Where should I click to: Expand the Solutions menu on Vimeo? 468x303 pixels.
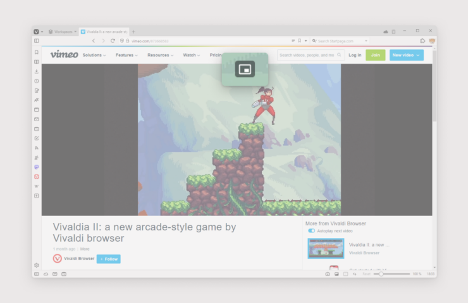coord(94,55)
